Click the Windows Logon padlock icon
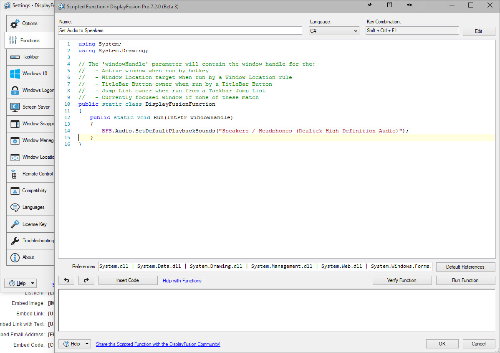 (15, 91)
